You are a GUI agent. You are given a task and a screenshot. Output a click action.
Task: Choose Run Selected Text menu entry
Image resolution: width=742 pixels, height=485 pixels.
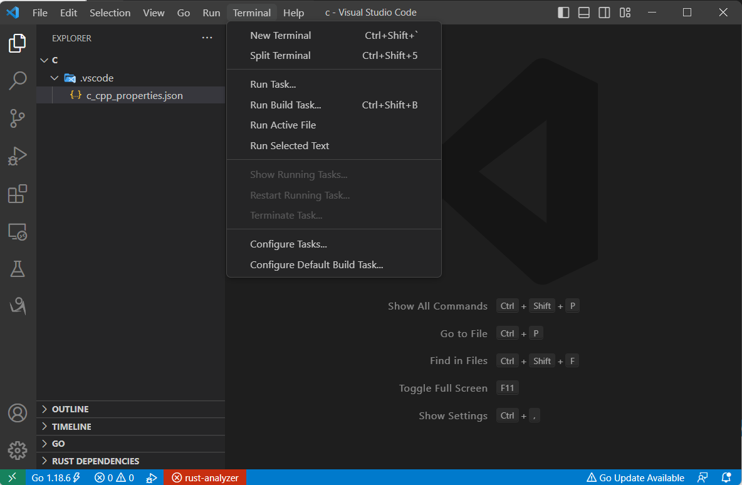(334, 146)
